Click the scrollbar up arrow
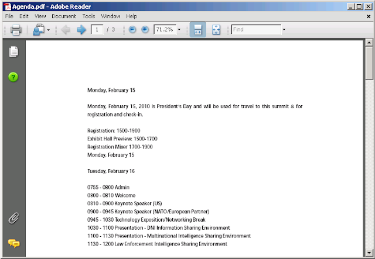The height and width of the screenshot is (259, 375). coord(369,43)
